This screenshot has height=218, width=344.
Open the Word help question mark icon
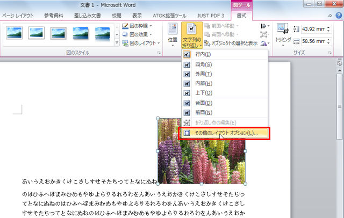coord(339,16)
